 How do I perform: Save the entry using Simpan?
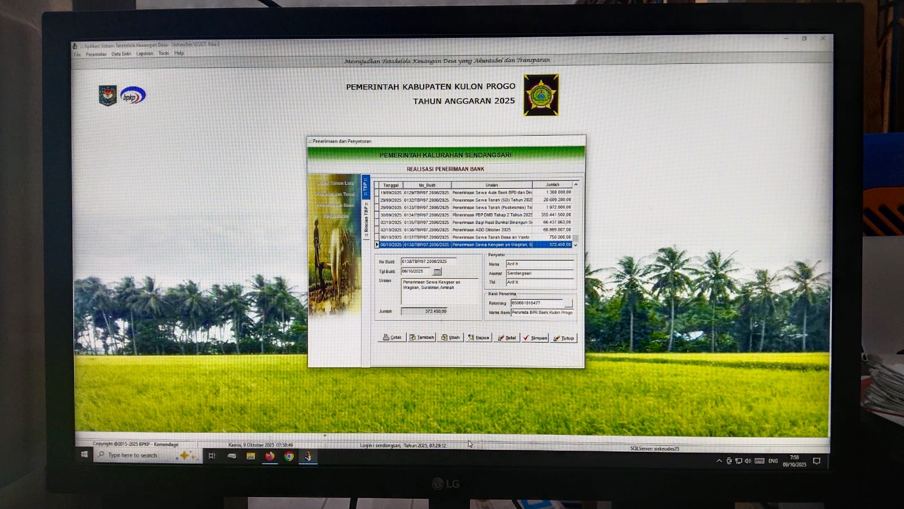(x=535, y=338)
